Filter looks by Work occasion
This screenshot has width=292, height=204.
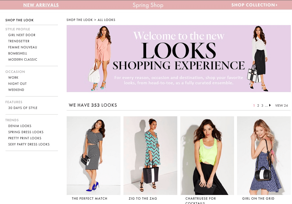[13, 78]
